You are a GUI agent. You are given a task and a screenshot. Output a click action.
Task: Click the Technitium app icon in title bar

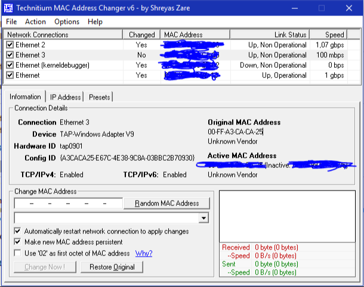coord(8,8)
